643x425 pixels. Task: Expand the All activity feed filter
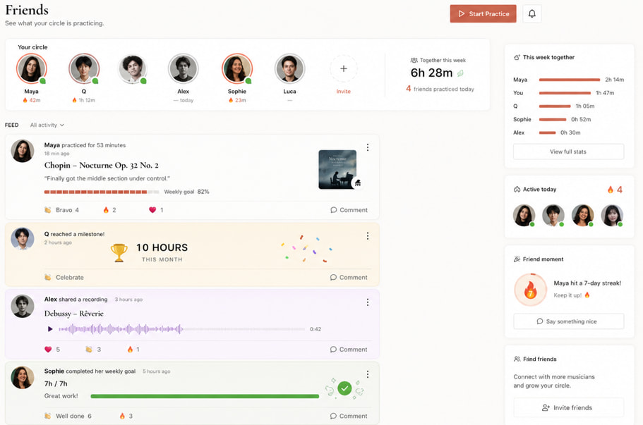point(47,125)
